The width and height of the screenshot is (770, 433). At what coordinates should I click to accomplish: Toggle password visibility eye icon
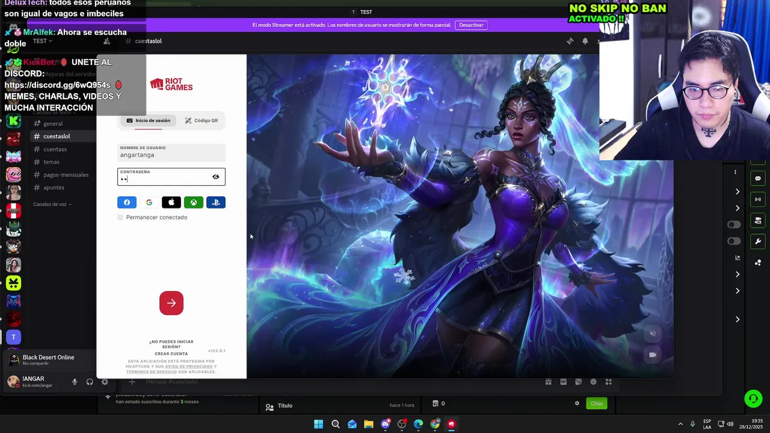215,177
